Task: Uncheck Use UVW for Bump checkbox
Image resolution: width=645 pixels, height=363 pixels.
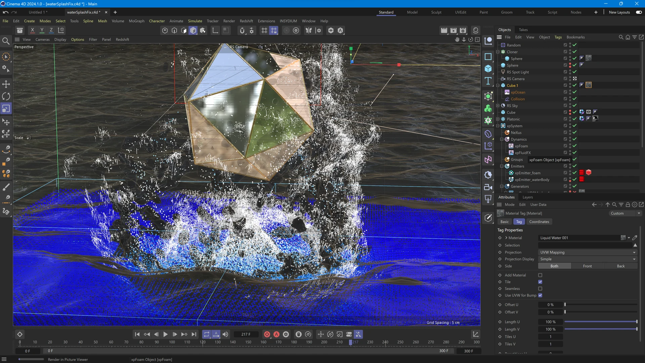Action: (x=540, y=295)
